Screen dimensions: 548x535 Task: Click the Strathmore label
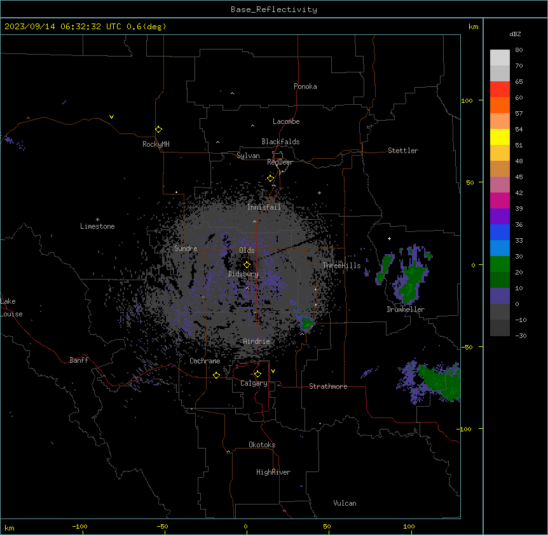(x=328, y=386)
